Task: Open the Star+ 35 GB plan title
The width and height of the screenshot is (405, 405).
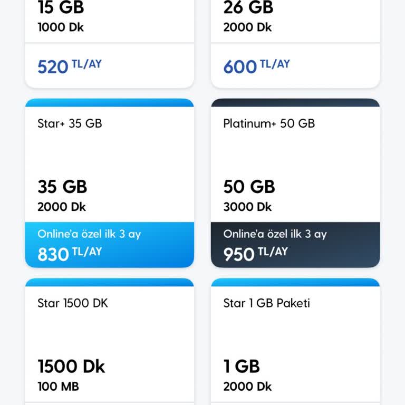Action: click(70, 123)
